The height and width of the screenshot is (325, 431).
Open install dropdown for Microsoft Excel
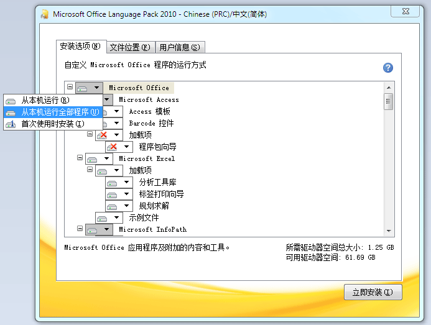106,158
